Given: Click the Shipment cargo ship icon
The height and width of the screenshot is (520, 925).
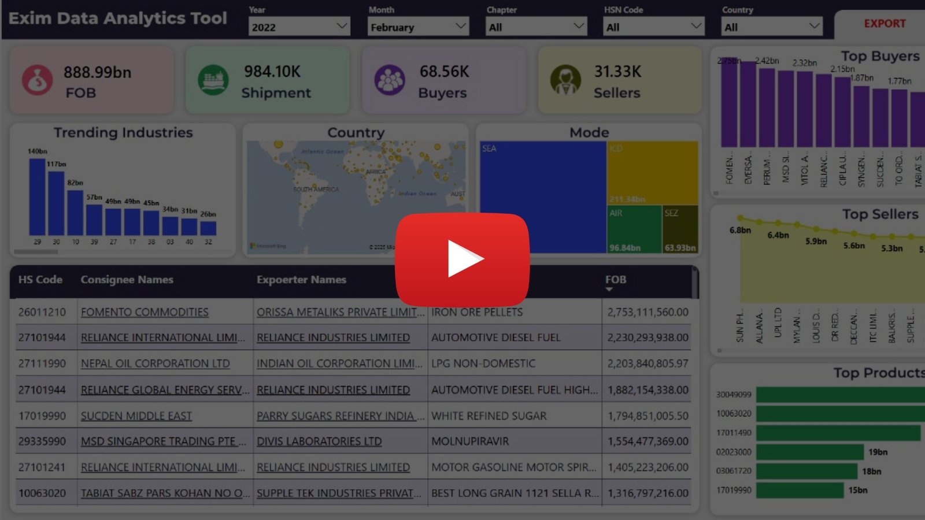Looking at the screenshot, I should [213, 80].
